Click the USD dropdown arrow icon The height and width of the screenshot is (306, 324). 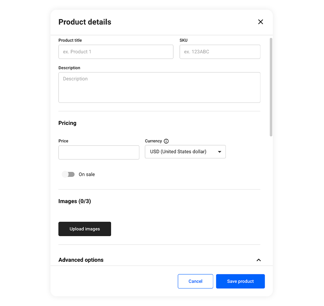click(x=220, y=152)
